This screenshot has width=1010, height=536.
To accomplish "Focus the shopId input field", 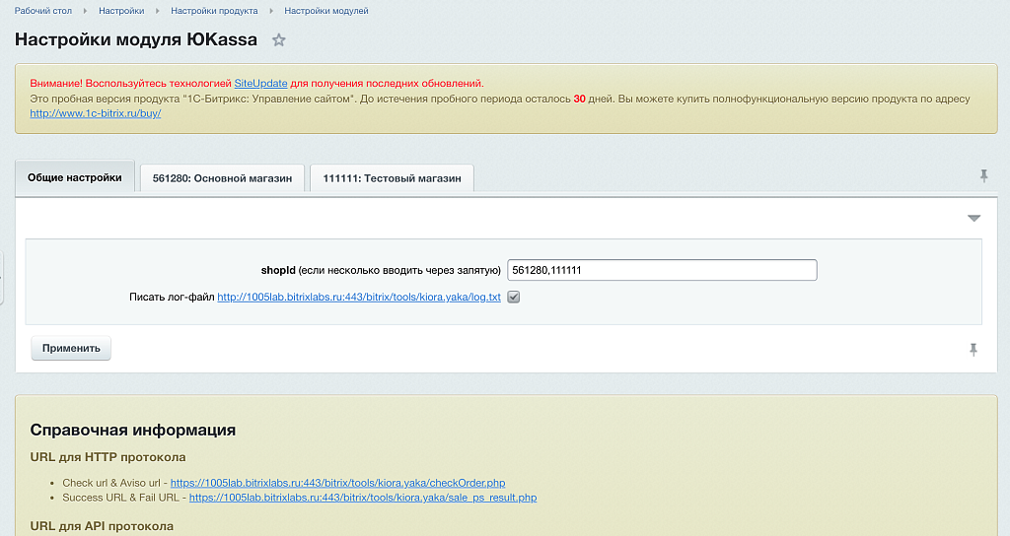I will (661, 270).
